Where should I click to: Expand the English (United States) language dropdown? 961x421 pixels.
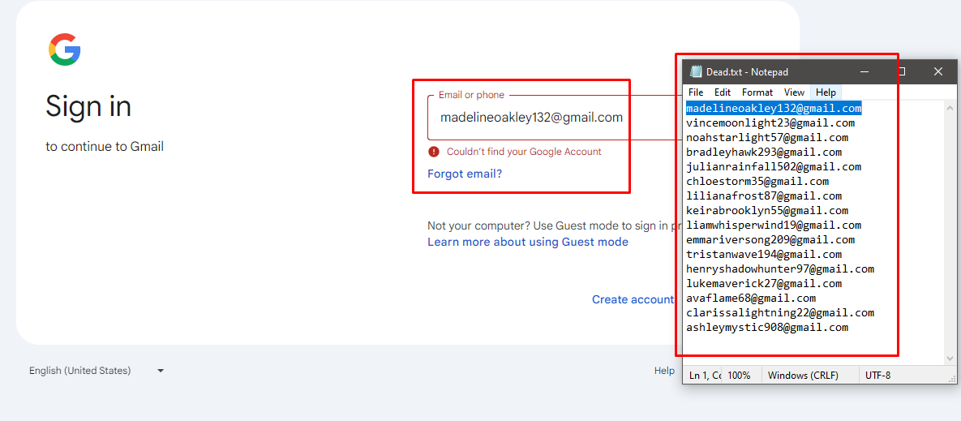(97, 371)
